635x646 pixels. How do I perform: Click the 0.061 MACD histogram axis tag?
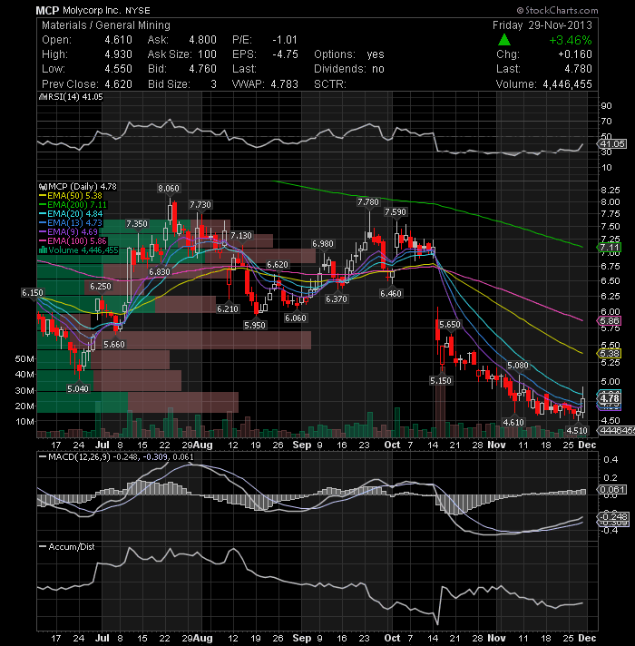(x=612, y=489)
